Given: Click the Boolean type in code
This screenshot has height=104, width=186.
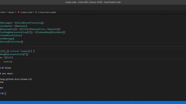Looking at the screenshot, I should pos(21,26).
